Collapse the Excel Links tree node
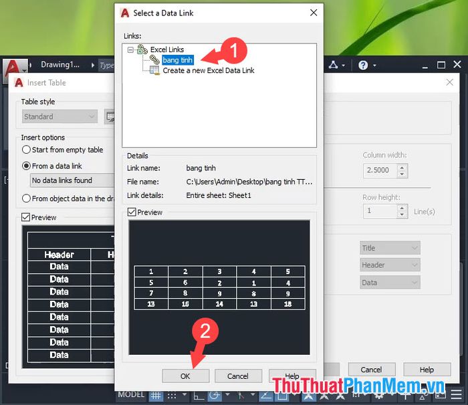Image resolution: width=468 pixels, height=405 pixels. click(130, 50)
